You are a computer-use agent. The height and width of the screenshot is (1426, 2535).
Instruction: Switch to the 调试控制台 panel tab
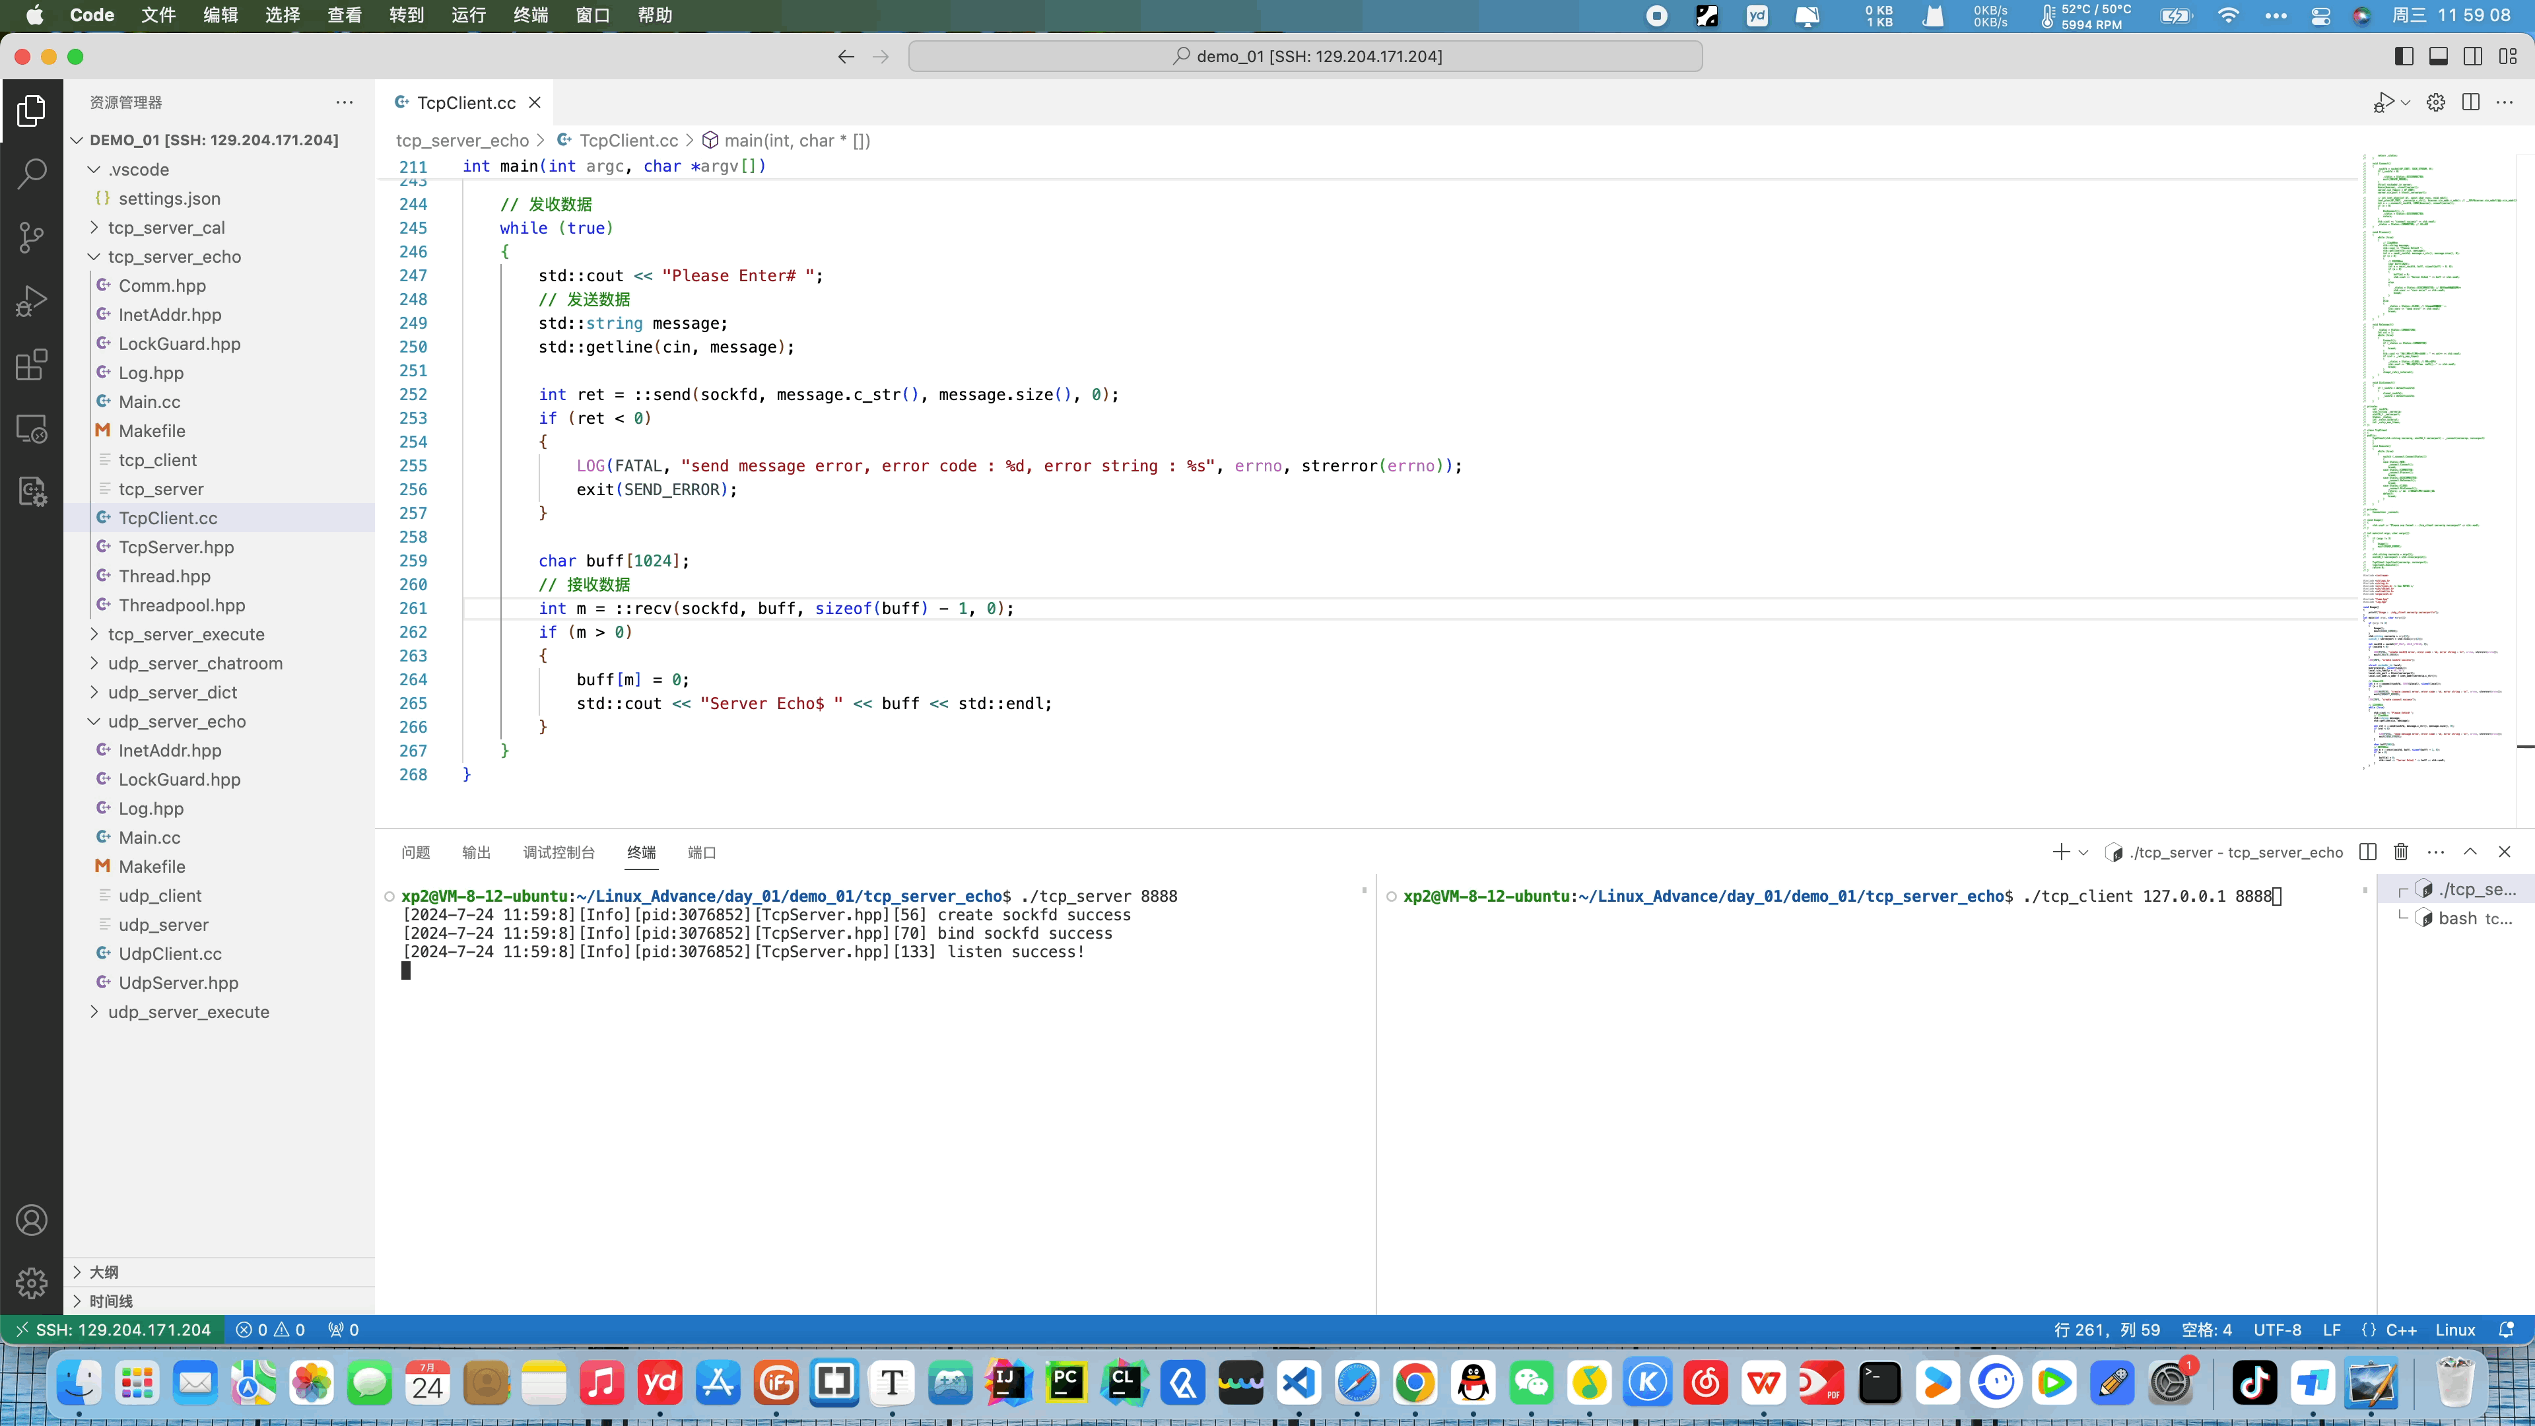[558, 852]
